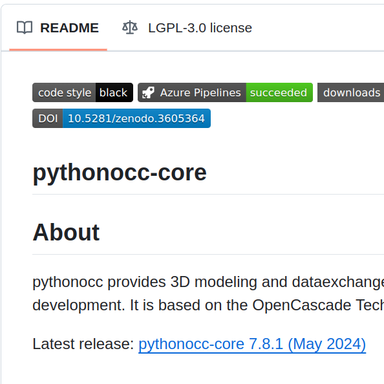This screenshot has width=384, height=384.
Task: Click the 'Latest release:' label text
Action: tap(83, 344)
